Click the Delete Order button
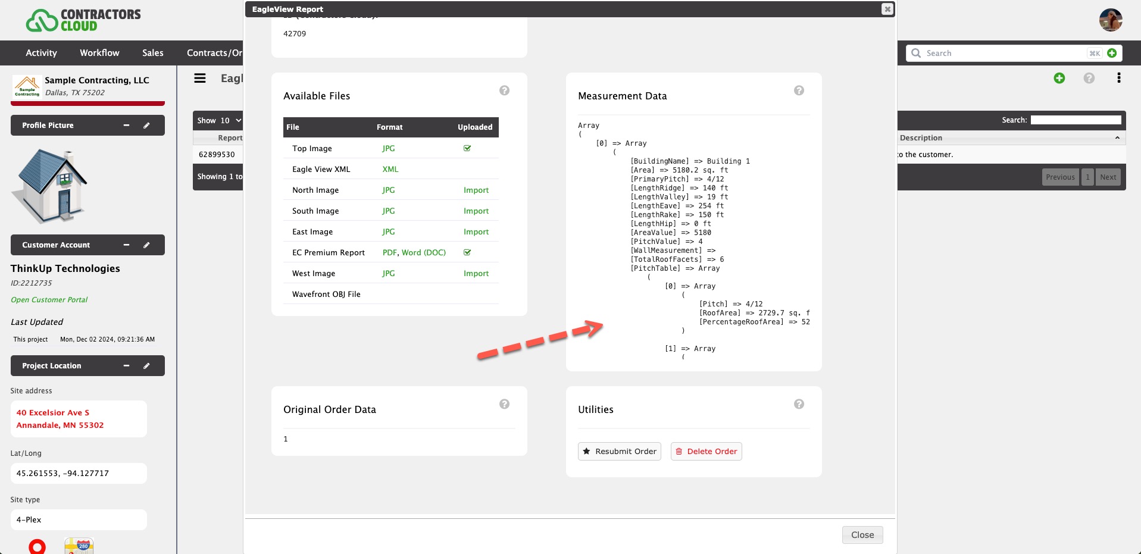Viewport: 1141px width, 554px height. (x=707, y=452)
